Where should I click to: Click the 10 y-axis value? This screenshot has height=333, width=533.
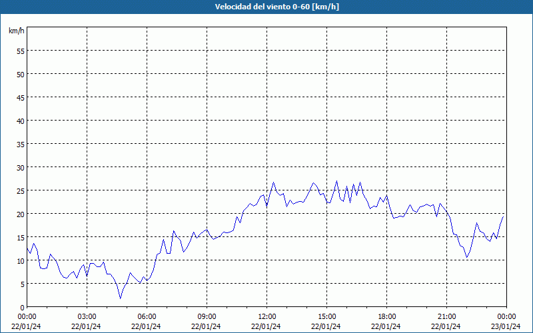tap(21, 260)
